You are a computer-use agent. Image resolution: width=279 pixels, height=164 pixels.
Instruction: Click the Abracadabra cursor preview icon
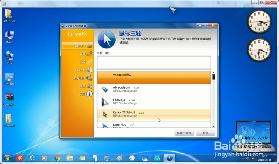[x=105, y=89]
